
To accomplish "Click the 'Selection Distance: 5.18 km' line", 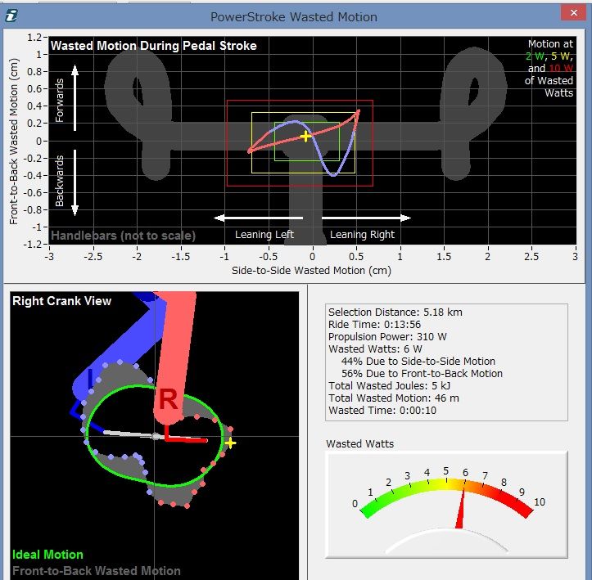I will (x=395, y=312).
